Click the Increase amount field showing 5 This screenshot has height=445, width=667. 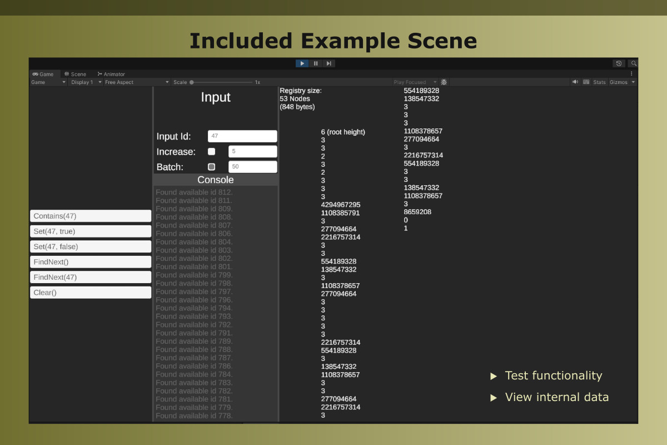tap(253, 151)
